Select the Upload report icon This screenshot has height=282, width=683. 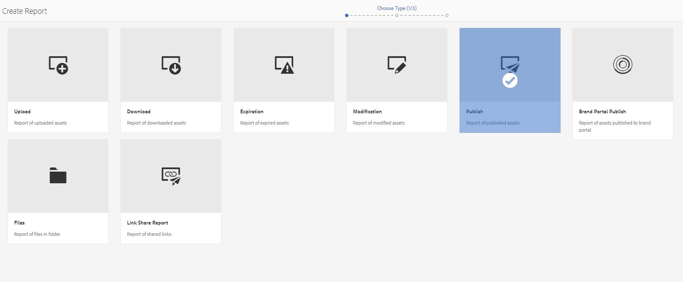click(x=58, y=65)
